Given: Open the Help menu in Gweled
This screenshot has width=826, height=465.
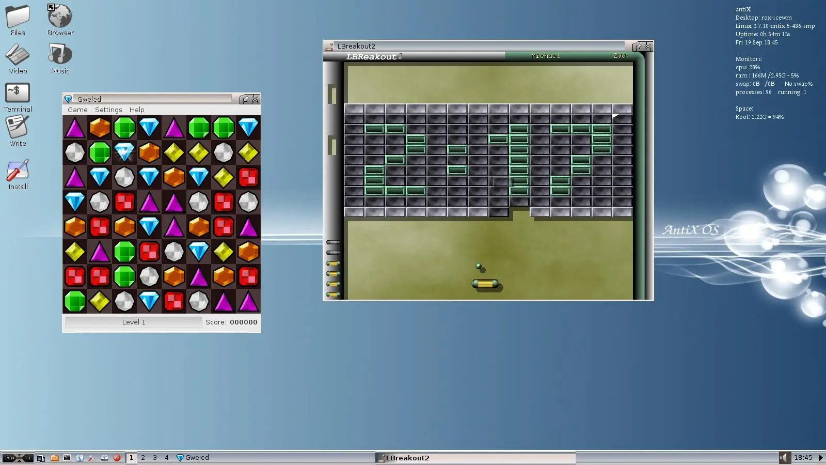Looking at the screenshot, I should click(x=137, y=110).
